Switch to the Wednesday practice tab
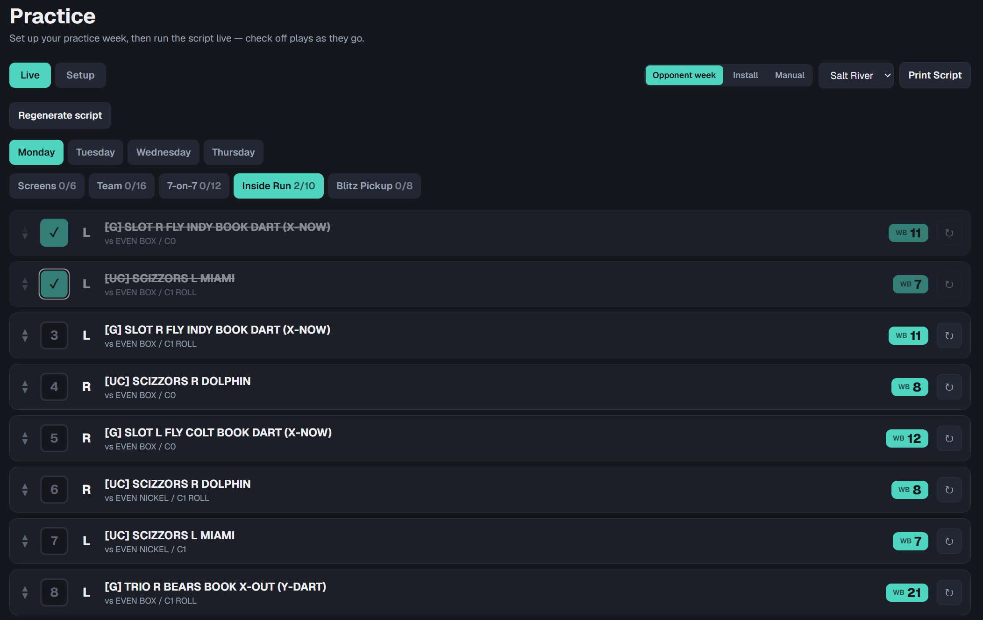This screenshot has width=983, height=620. (164, 152)
